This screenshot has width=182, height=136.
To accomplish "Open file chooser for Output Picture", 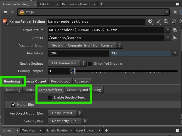I will pyautogui.click(x=175, y=30).
